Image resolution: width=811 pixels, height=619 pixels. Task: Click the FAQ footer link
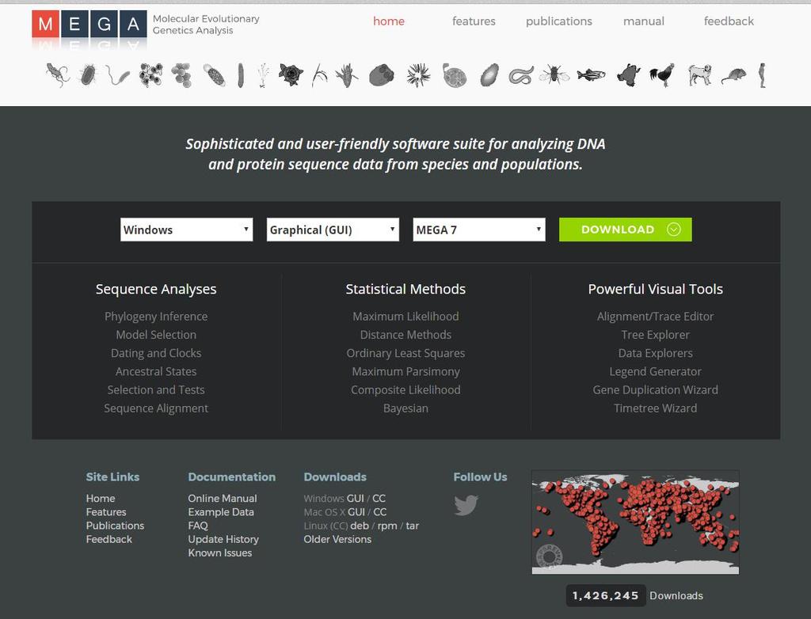[198, 526]
